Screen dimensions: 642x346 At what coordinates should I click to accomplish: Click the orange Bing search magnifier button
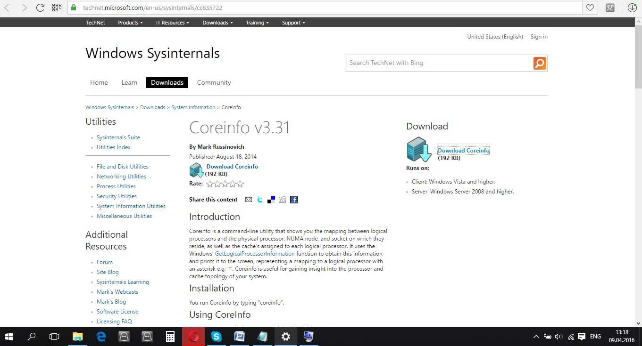pos(540,63)
